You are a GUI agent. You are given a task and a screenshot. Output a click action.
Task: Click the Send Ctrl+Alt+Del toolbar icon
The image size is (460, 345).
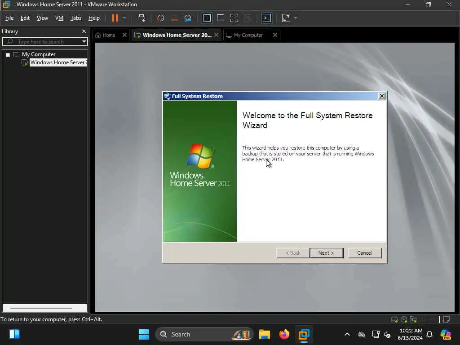click(x=142, y=18)
